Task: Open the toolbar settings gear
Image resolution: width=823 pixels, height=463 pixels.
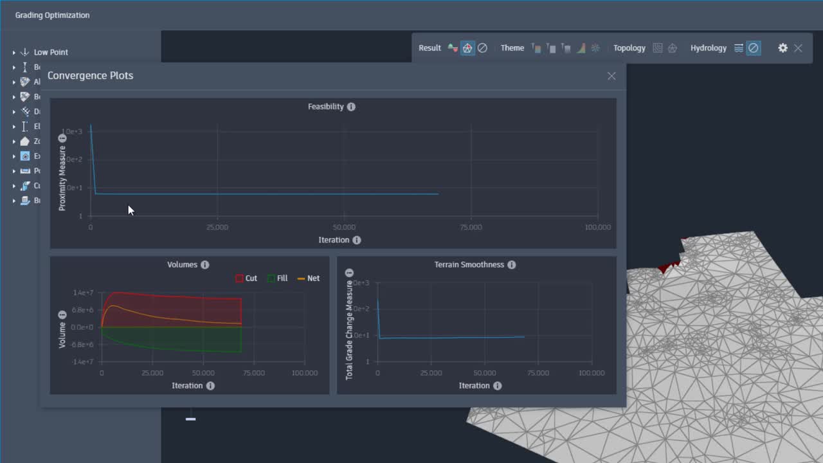Action: tap(782, 48)
